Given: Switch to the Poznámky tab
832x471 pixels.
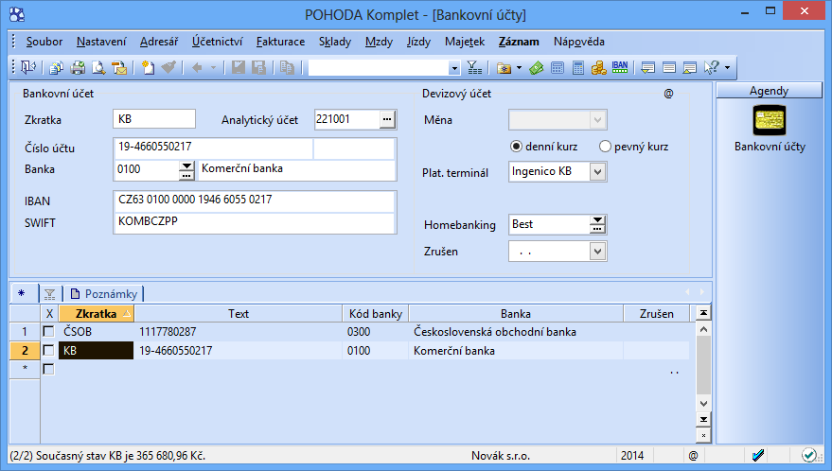Looking at the screenshot, I should (x=104, y=294).
